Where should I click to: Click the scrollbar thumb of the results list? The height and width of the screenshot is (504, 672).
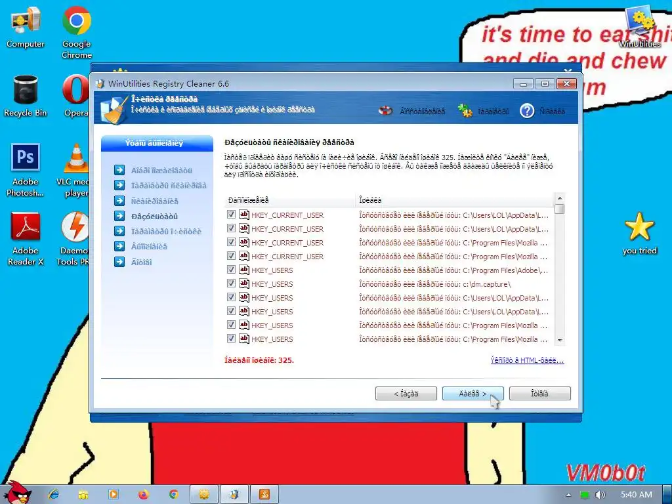559,209
